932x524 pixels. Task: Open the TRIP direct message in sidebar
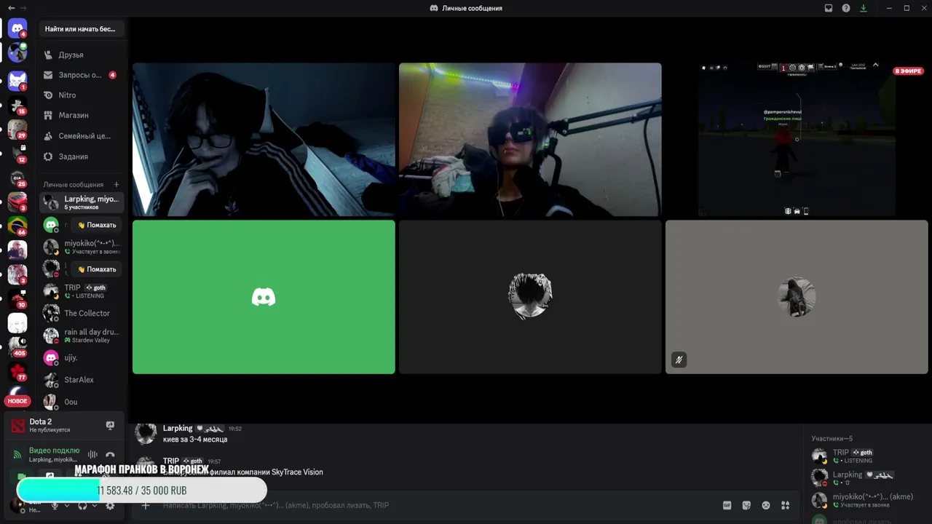point(82,291)
